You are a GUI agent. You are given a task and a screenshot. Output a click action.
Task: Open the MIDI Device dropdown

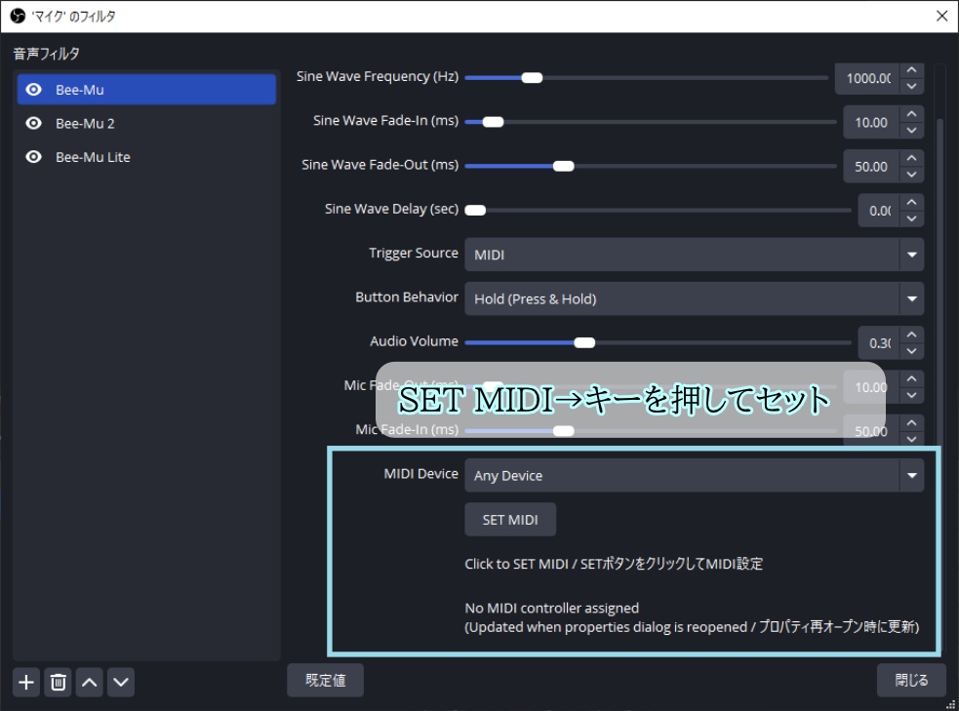pyautogui.click(x=695, y=474)
